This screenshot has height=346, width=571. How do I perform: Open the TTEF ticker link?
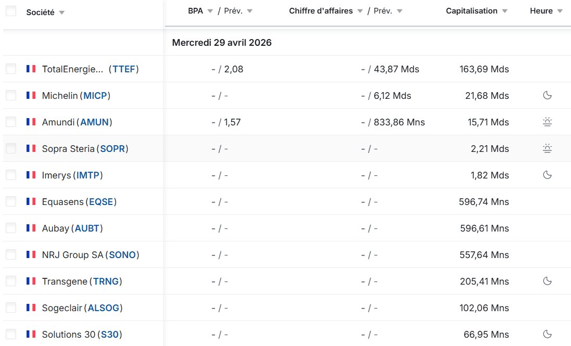point(124,69)
